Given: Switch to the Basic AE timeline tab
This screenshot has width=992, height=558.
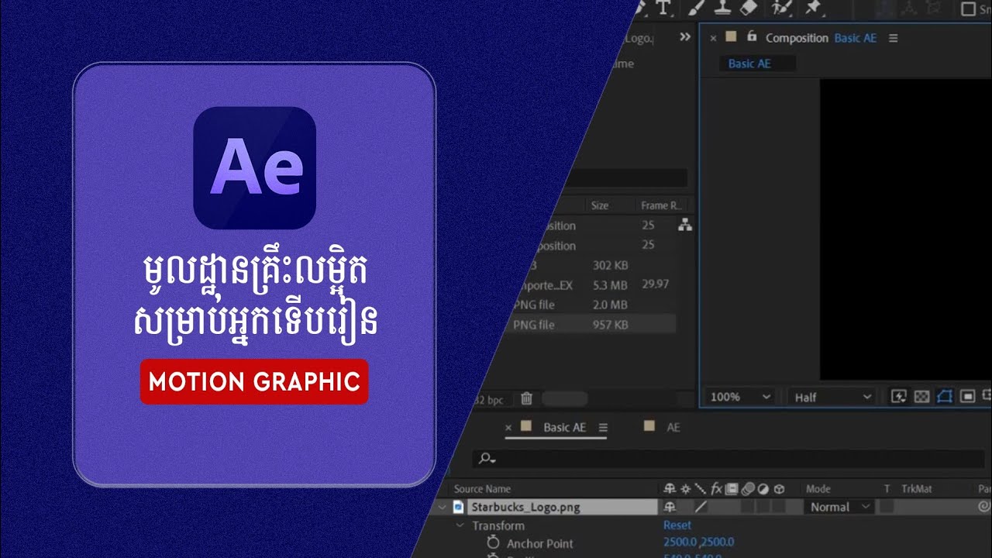Looking at the screenshot, I should coord(564,427).
